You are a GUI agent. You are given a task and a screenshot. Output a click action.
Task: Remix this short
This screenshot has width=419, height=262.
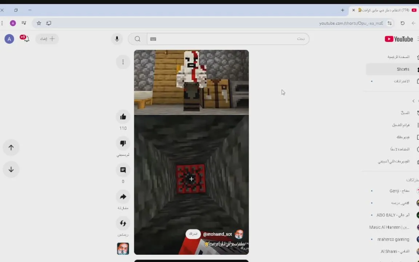coord(123,223)
